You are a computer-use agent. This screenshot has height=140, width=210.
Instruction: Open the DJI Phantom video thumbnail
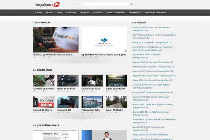[104, 40]
